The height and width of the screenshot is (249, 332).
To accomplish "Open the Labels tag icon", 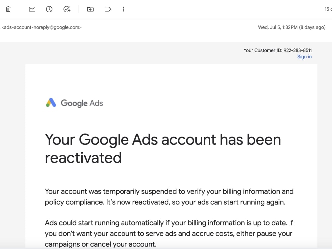I will [x=108, y=9].
